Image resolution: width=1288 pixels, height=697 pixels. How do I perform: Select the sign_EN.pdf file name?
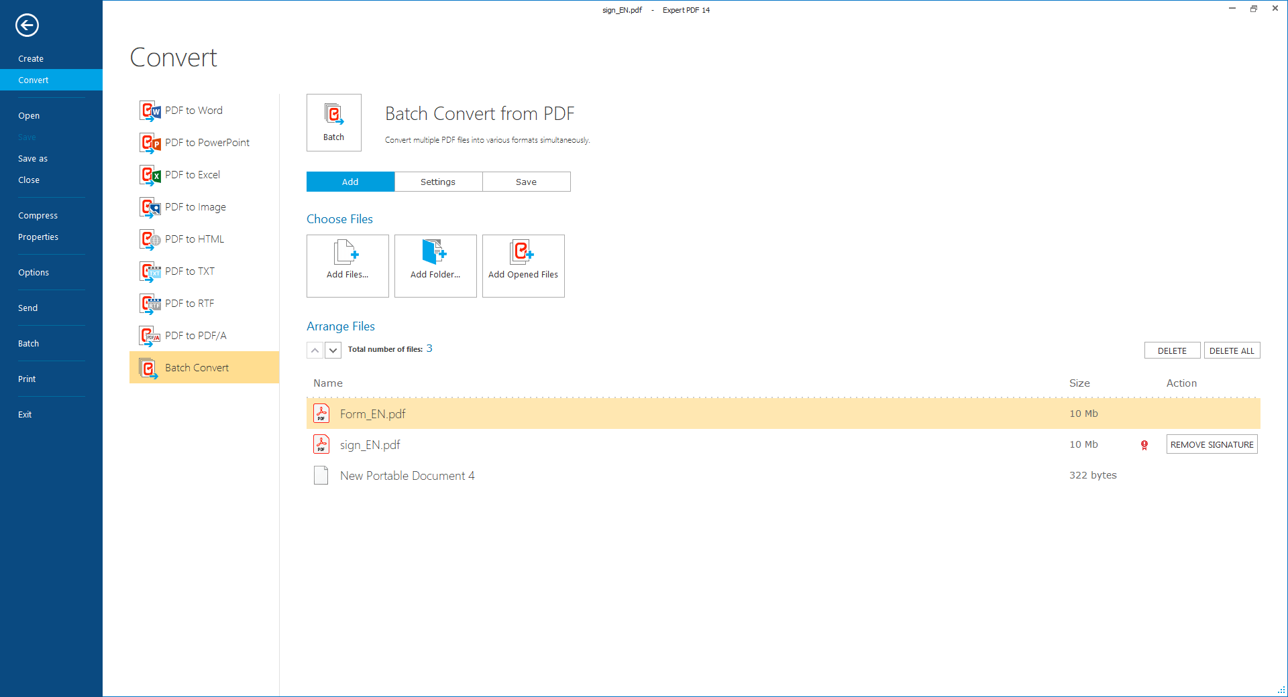(x=370, y=445)
